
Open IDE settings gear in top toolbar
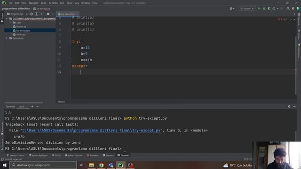[x=293, y=8]
